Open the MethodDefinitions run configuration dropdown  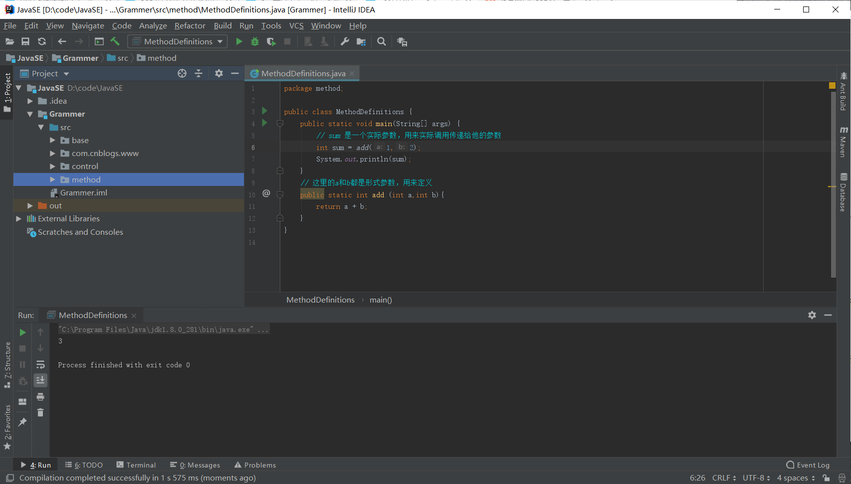[178, 42]
